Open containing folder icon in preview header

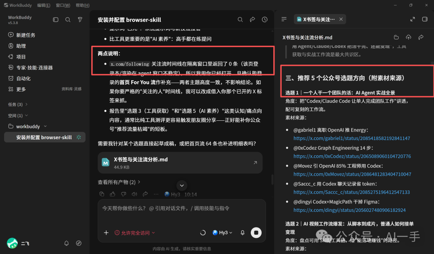pos(396,37)
